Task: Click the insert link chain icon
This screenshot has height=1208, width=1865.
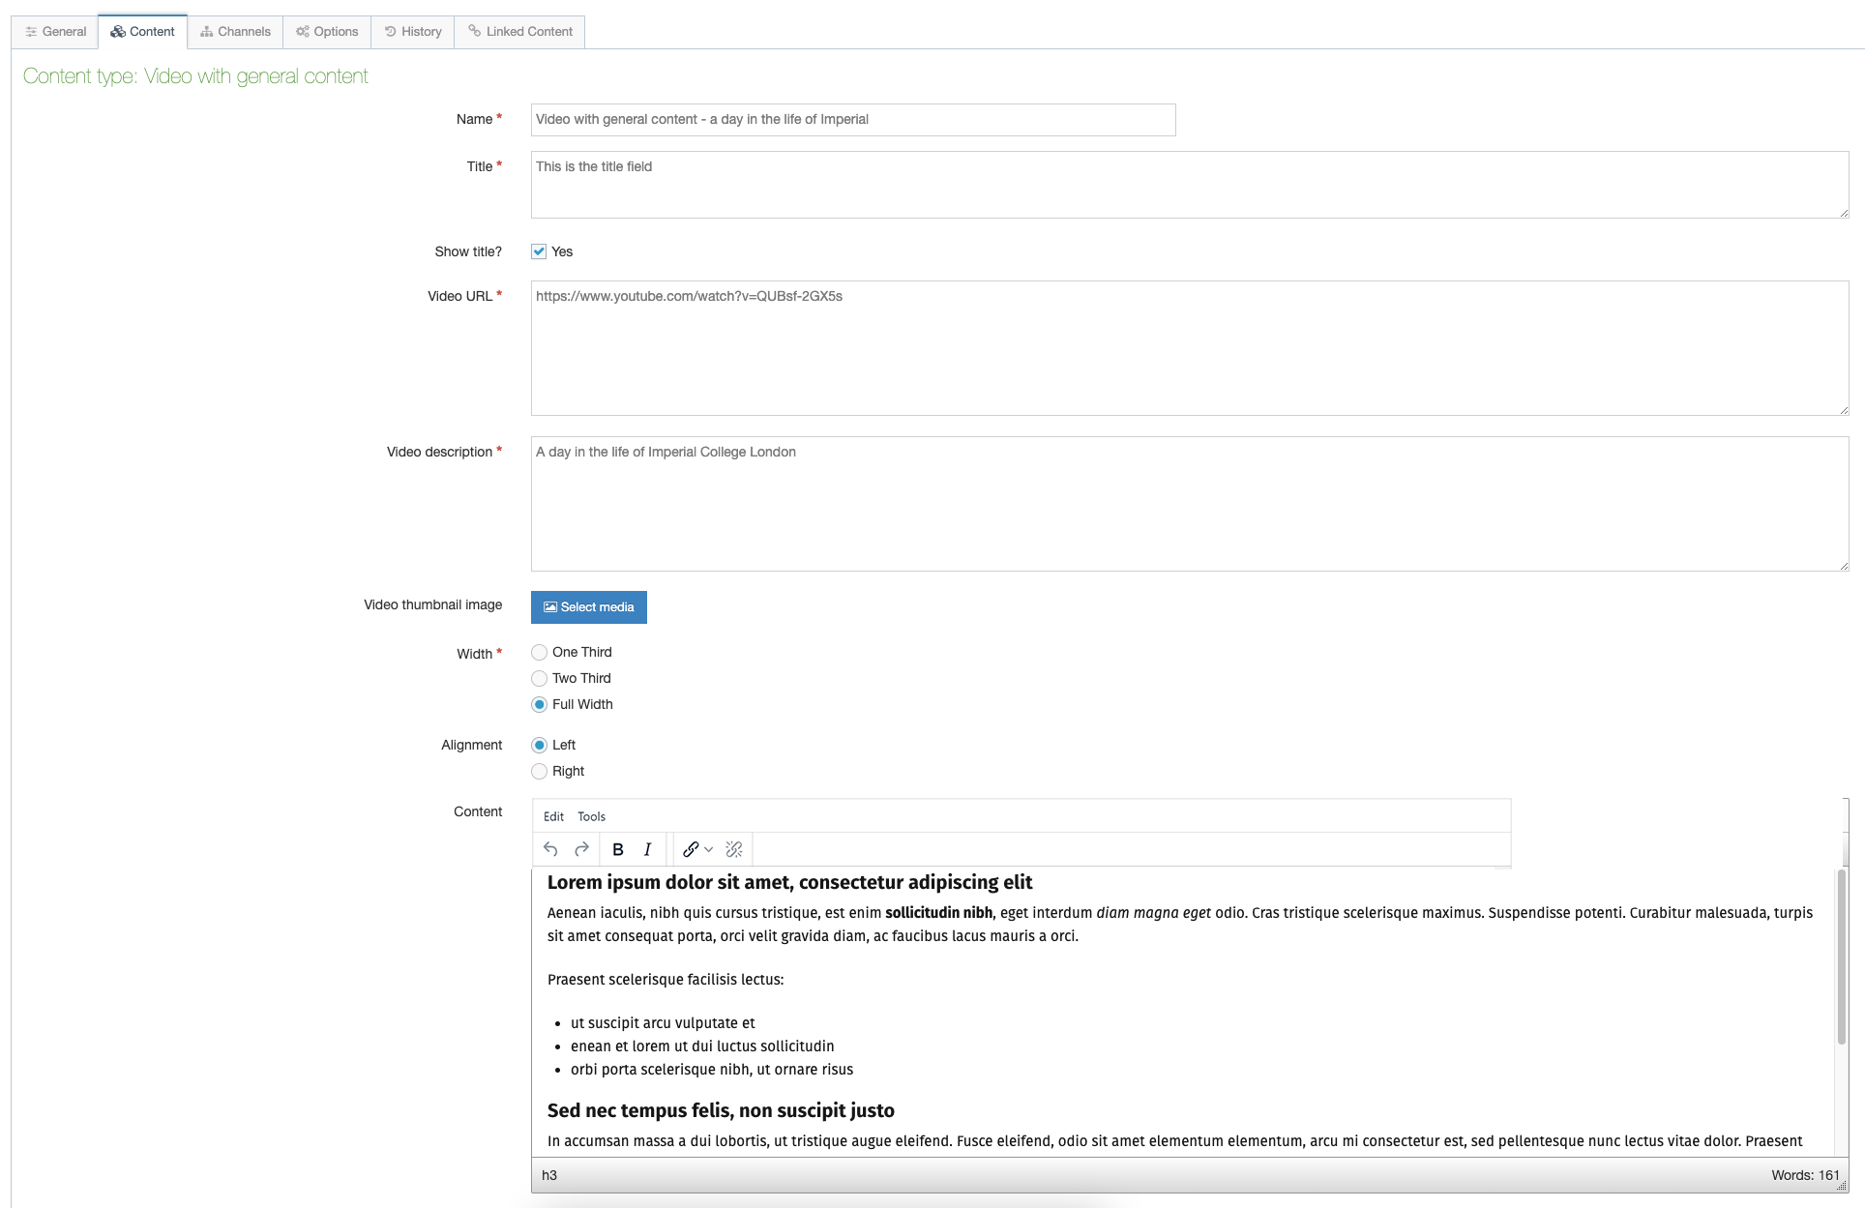Action: [x=691, y=849]
